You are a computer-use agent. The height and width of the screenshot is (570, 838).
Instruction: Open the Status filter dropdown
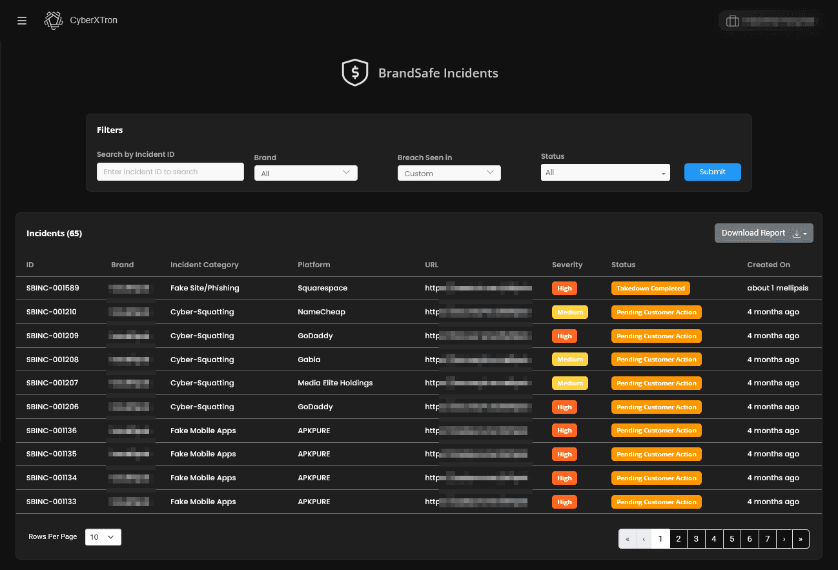[605, 172]
